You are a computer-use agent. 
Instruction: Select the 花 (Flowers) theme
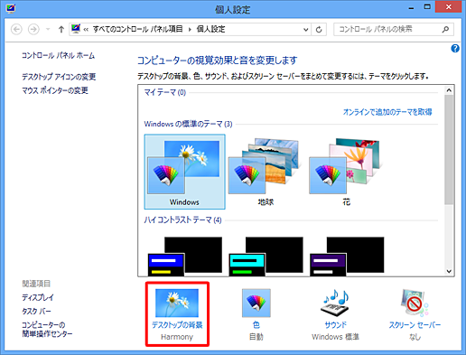tap(346, 172)
